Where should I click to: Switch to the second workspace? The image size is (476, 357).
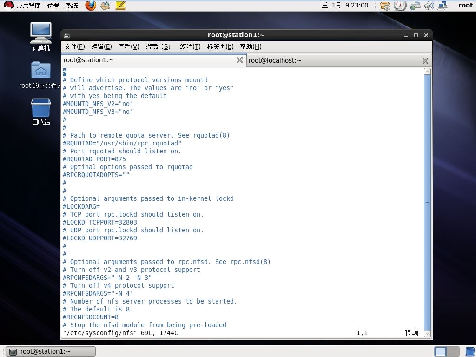[x=453, y=351]
